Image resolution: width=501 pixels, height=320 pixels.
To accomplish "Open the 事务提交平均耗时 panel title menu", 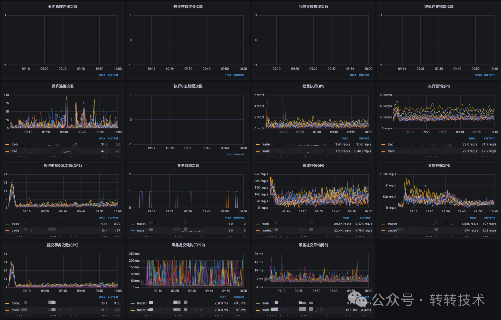I will click(314, 245).
